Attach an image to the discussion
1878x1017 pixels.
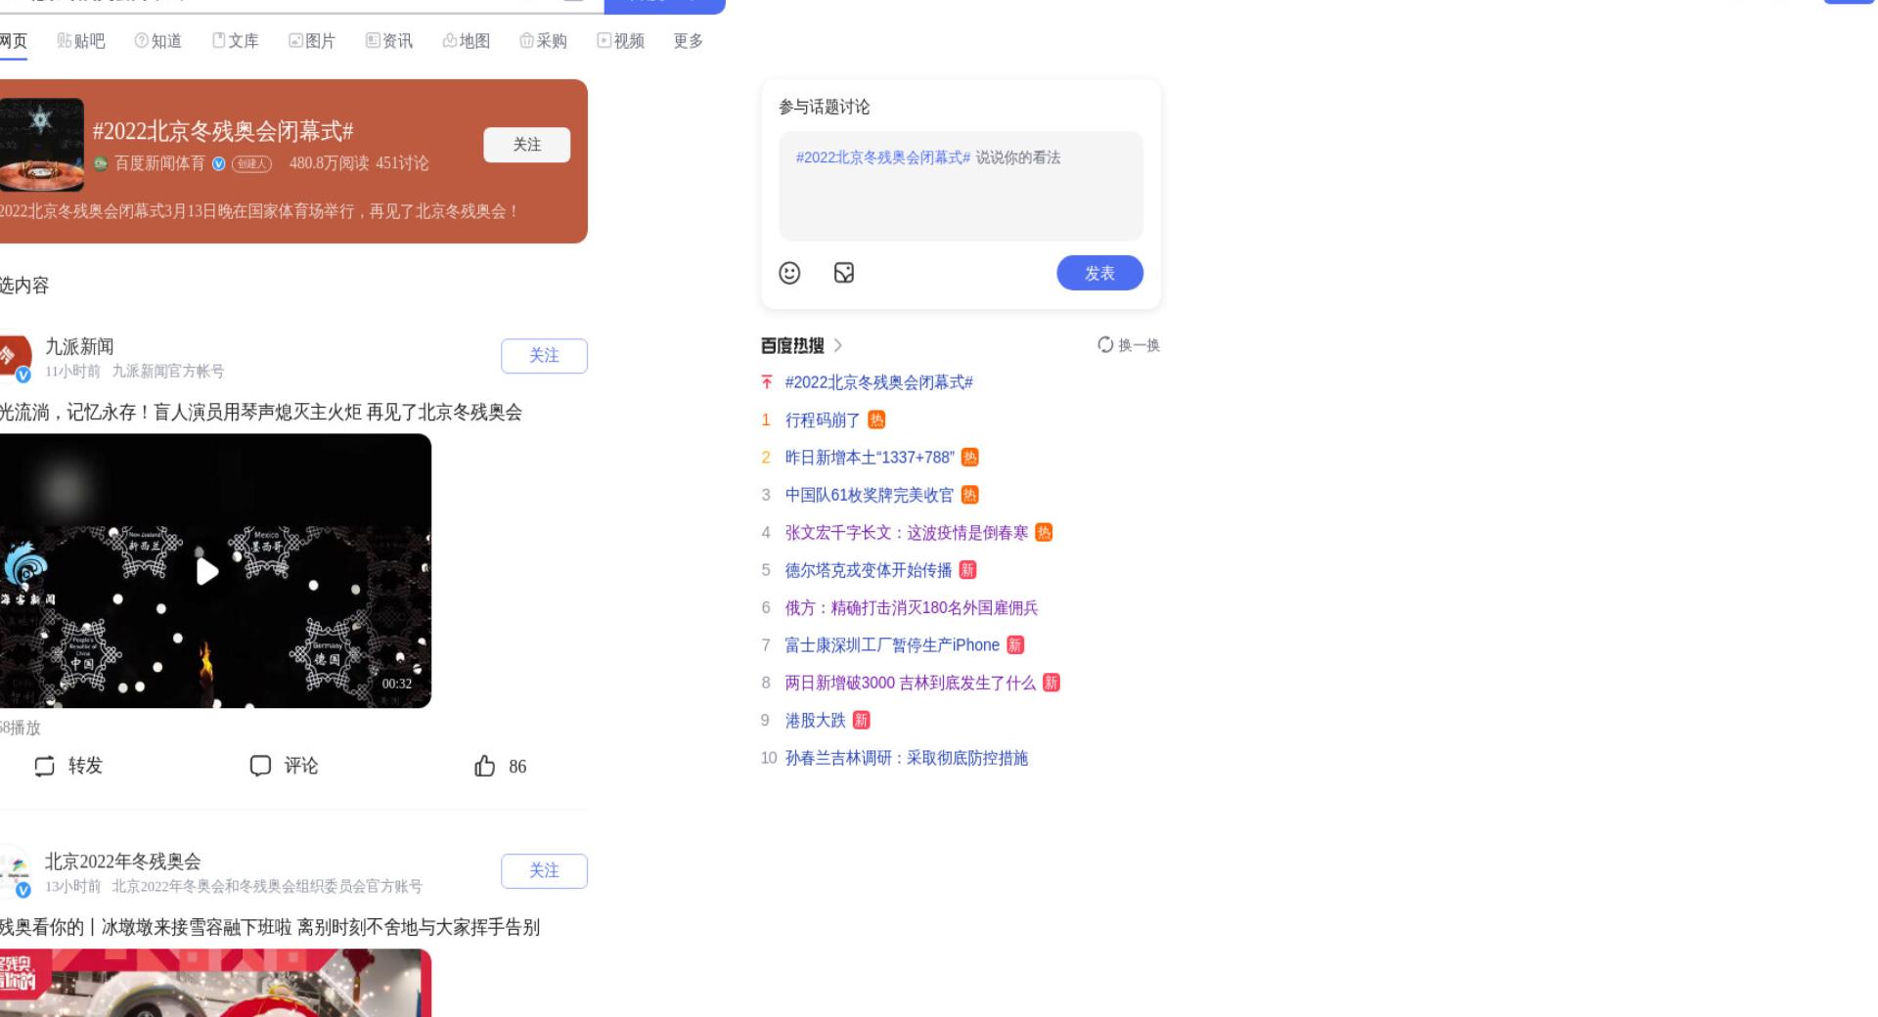tap(844, 273)
